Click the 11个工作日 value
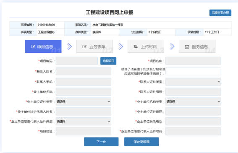238x153 pixels. coord(212,32)
